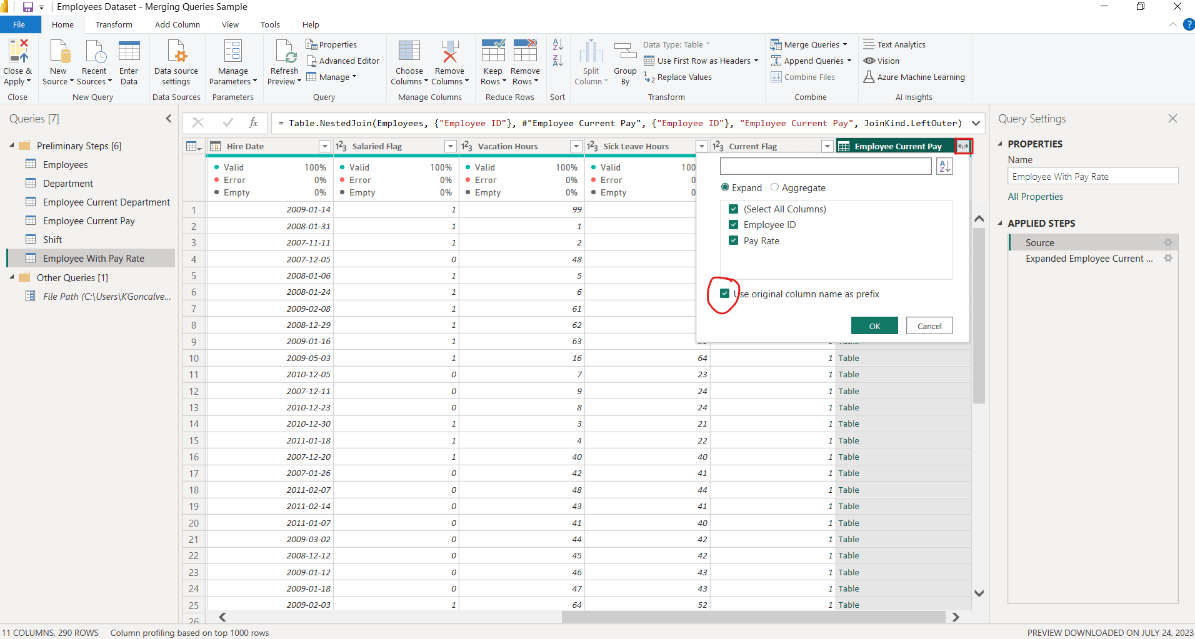The image size is (1195, 639).
Task: Click the expand icon on Employee Current Pay column
Action: tap(963, 146)
